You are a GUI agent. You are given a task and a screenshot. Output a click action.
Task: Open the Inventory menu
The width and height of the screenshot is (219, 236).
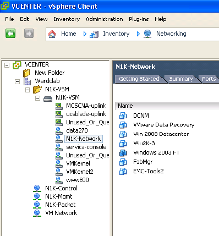pos(67,19)
